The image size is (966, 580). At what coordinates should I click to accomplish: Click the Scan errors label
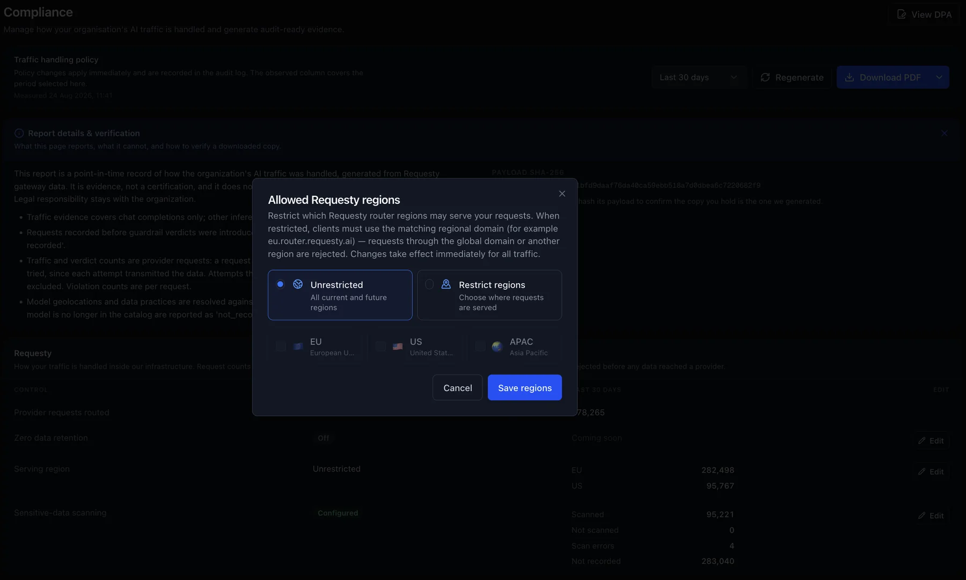point(593,546)
